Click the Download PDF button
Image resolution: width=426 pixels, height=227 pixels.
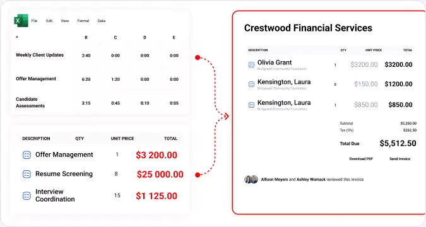361,159
